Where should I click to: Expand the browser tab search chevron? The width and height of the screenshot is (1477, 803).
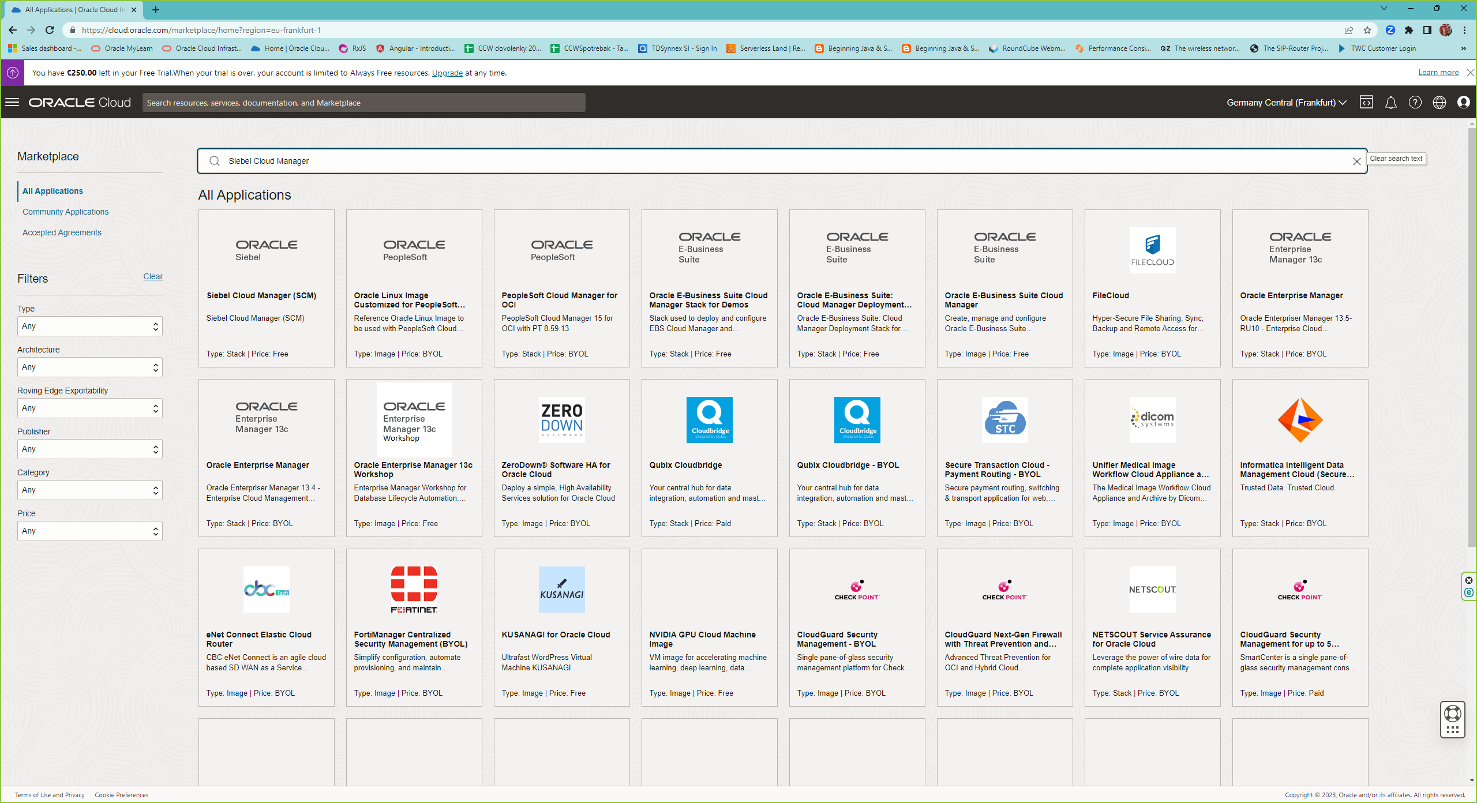tap(1384, 9)
